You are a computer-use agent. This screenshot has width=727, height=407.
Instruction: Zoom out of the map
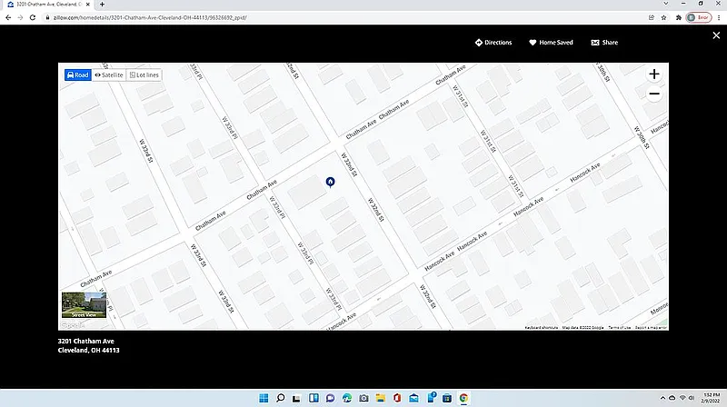[653, 94]
